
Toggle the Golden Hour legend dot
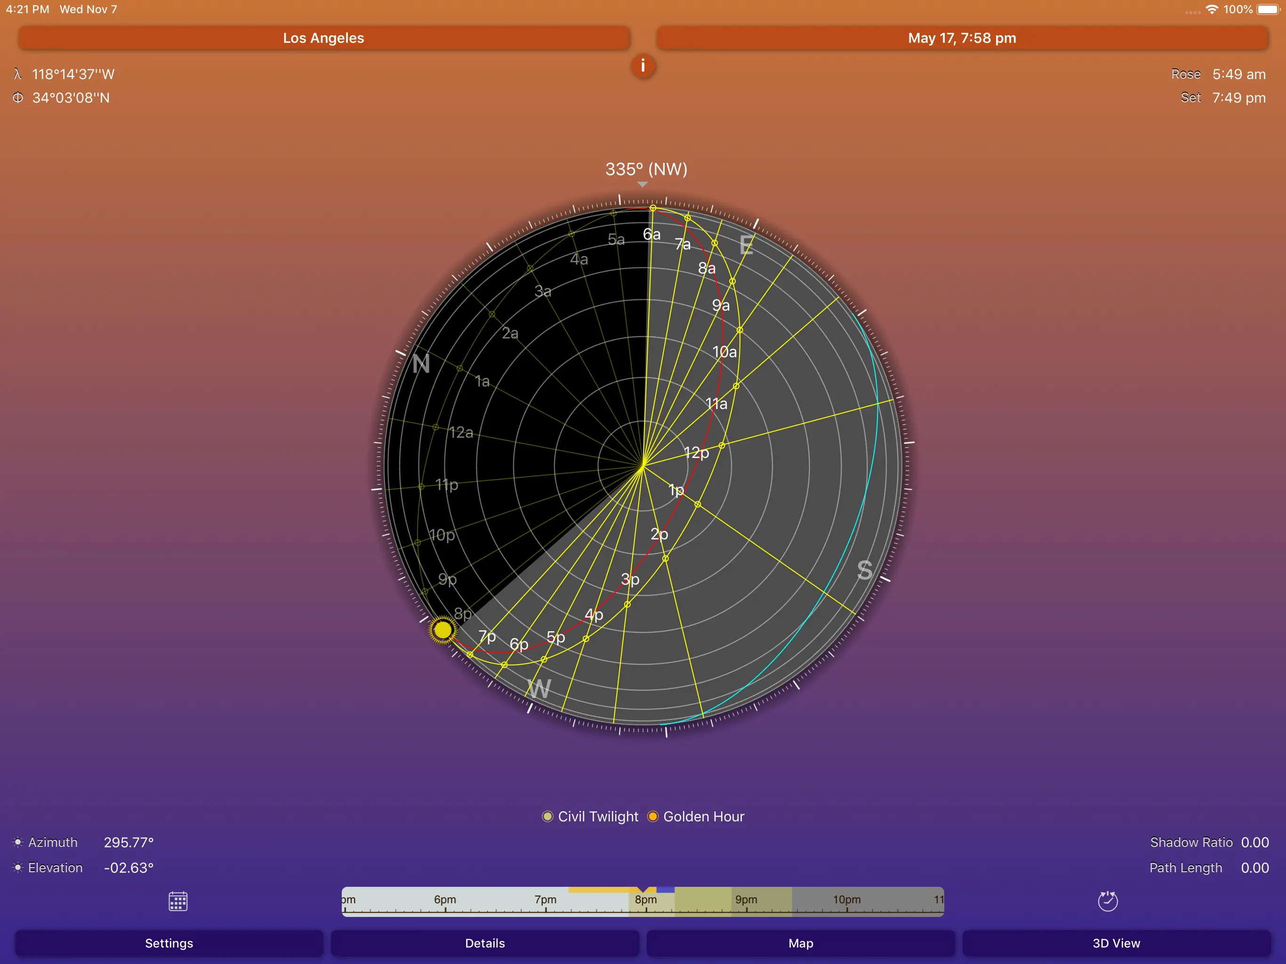tap(652, 816)
